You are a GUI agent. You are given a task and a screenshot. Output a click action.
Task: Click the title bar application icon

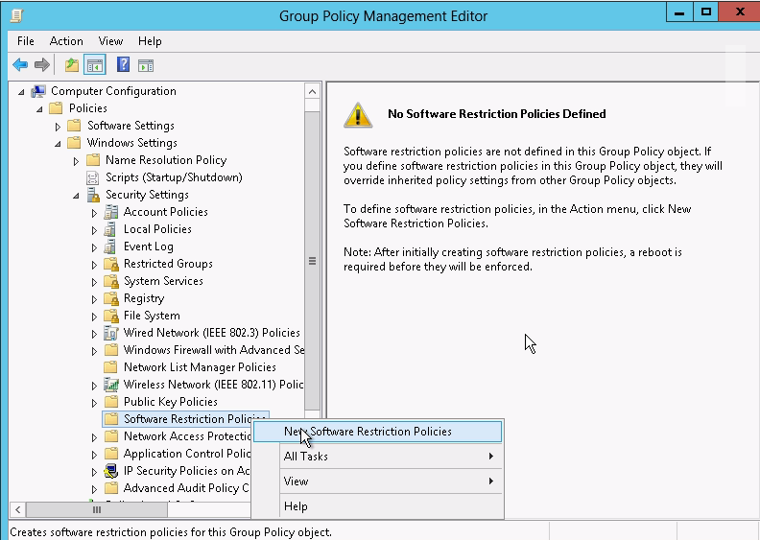click(16, 15)
